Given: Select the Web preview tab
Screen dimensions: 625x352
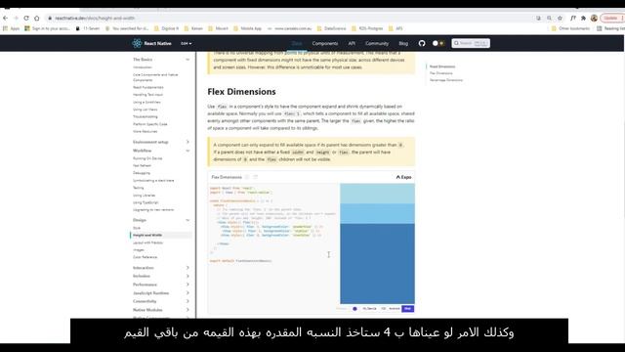Looking at the screenshot, I should (407, 309).
